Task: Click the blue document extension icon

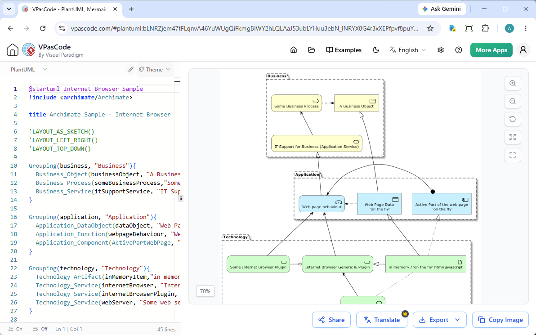Action: [x=452, y=28]
